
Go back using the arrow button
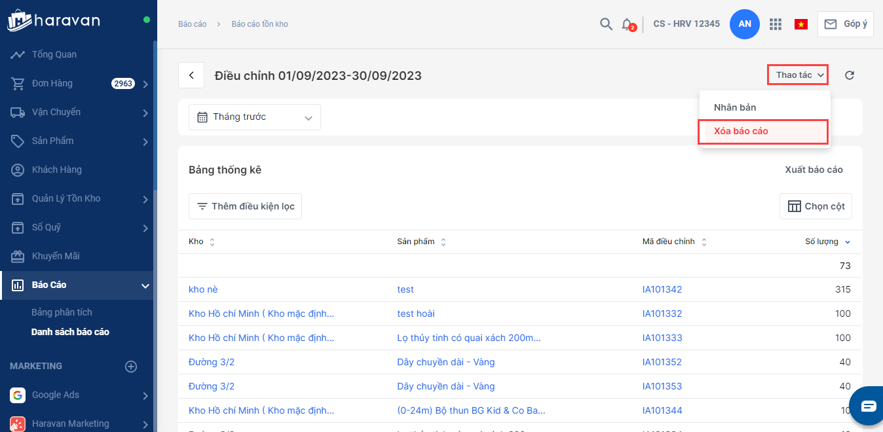(191, 75)
